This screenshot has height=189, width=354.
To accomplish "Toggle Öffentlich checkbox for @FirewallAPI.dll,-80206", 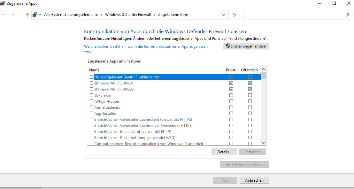I will [x=250, y=89].
